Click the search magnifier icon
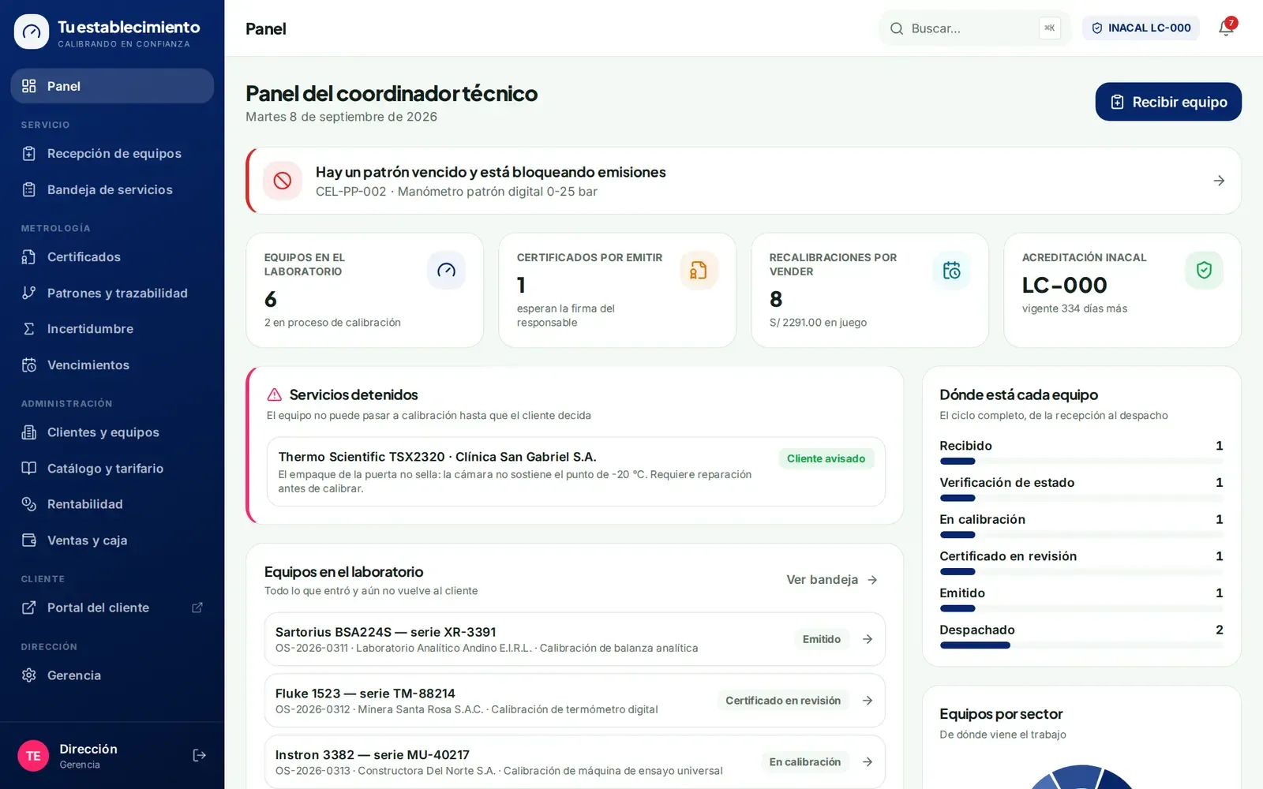1263x789 pixels. click(x=897, y=28)
